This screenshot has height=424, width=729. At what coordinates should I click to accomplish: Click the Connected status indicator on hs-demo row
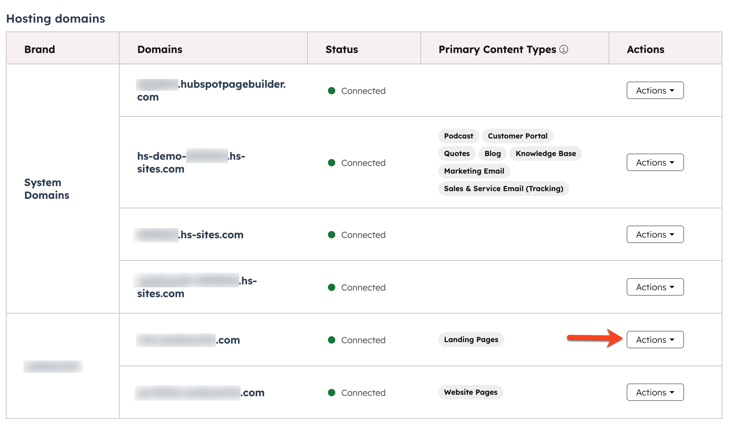point(332,163)
